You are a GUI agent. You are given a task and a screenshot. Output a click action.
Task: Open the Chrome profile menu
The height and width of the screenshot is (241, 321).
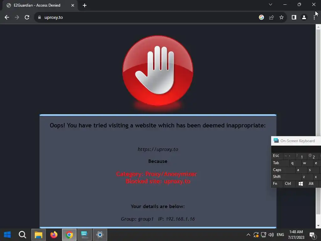[x=304, y=18]
